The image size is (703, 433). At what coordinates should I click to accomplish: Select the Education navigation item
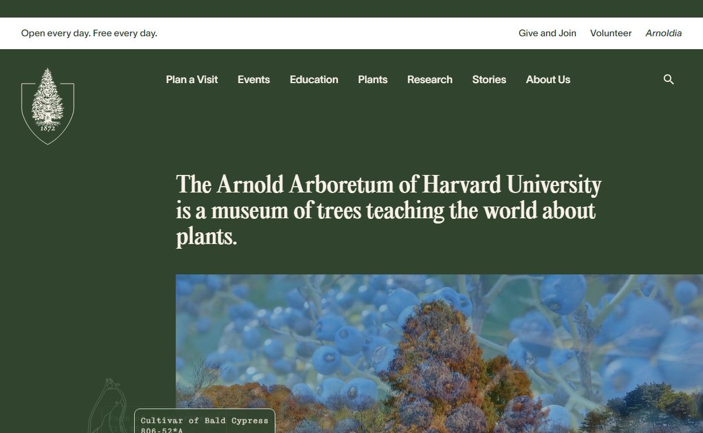coord(314,80)
